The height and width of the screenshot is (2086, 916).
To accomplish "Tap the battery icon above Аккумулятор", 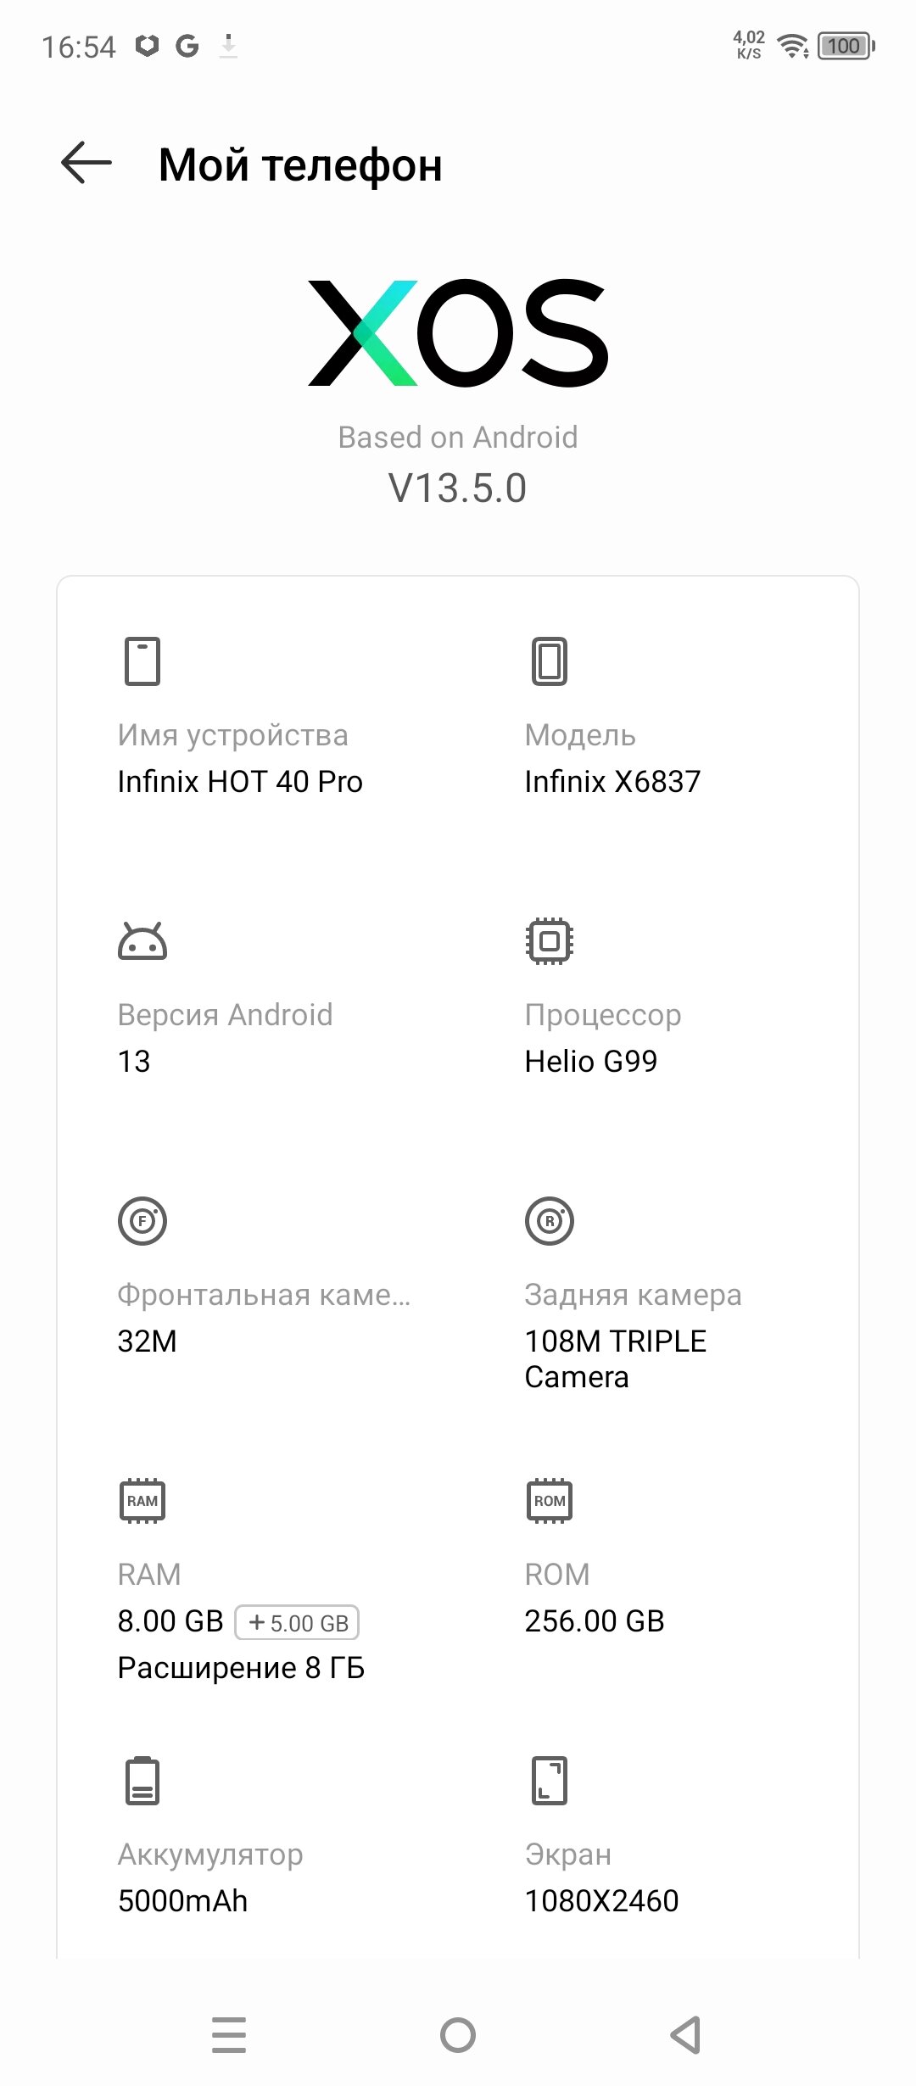I will click(x=142, y=1781).
